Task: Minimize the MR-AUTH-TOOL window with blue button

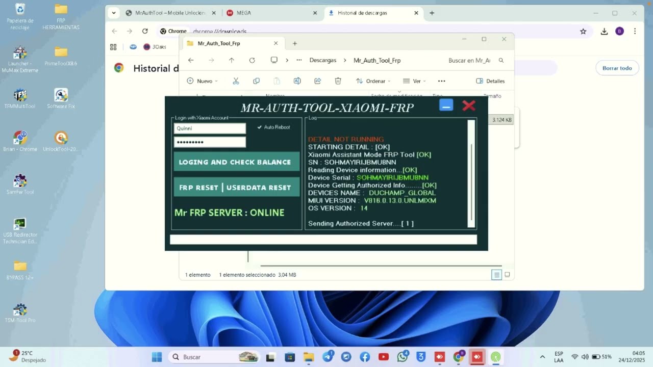Action: (446, 106)
